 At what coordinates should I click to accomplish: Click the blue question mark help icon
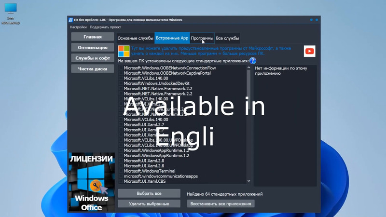tap(252, 61)
